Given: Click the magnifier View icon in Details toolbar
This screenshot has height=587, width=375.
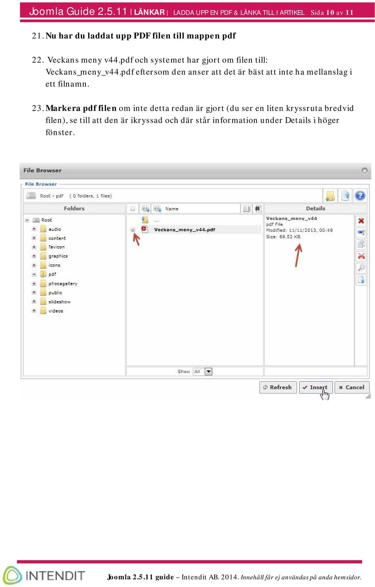Looking at the screenshot, I should click(361, 268).
